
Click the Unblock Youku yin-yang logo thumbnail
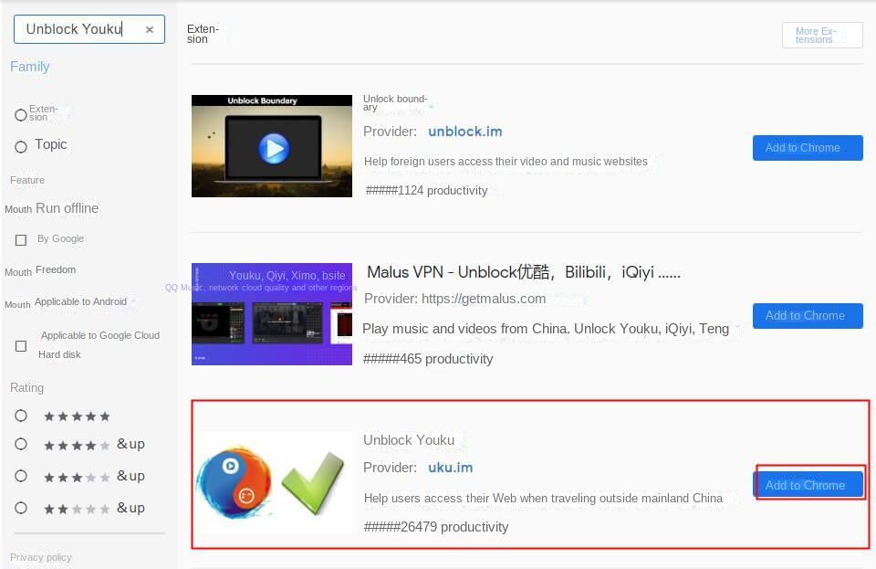pyautogui.click(x=272, y=482)
